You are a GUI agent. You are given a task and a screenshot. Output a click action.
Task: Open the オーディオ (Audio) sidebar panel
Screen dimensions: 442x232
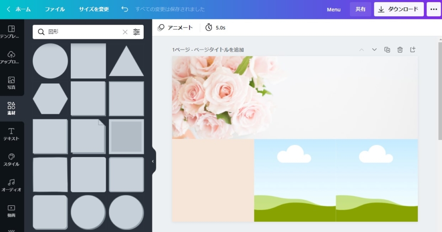pos(12,185)
